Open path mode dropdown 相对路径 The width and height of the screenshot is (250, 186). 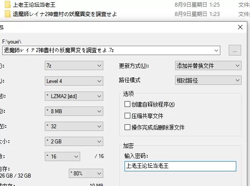pyautogui.click(x=208, y=80)
